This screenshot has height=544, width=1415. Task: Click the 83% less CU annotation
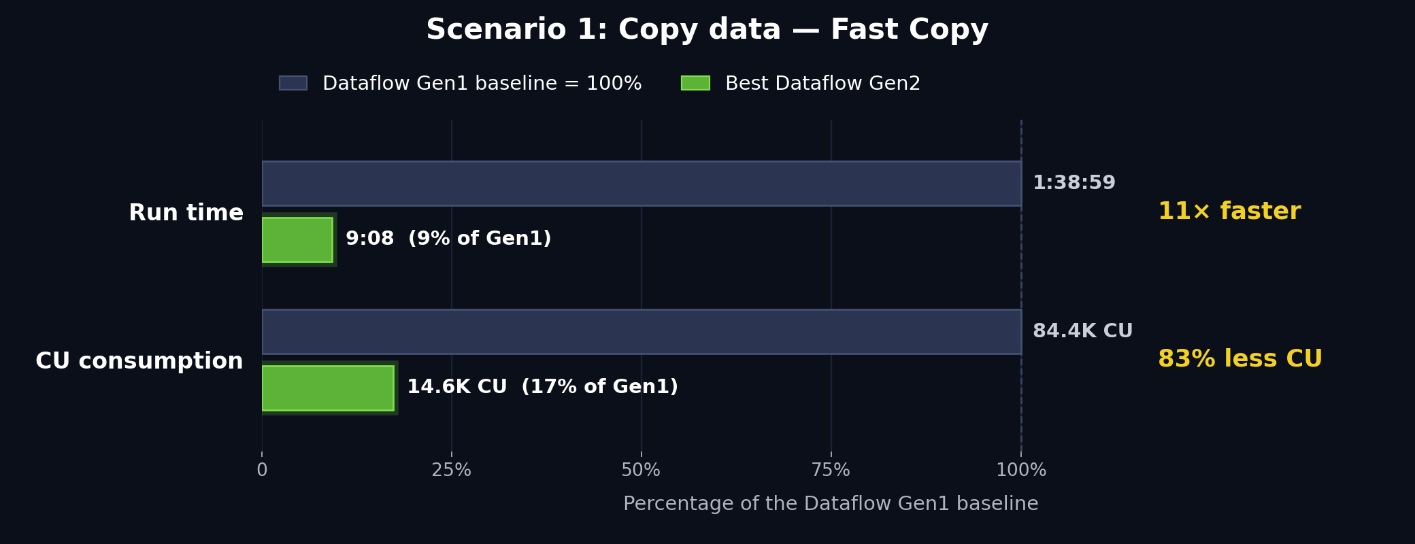tap(1240, 359)
